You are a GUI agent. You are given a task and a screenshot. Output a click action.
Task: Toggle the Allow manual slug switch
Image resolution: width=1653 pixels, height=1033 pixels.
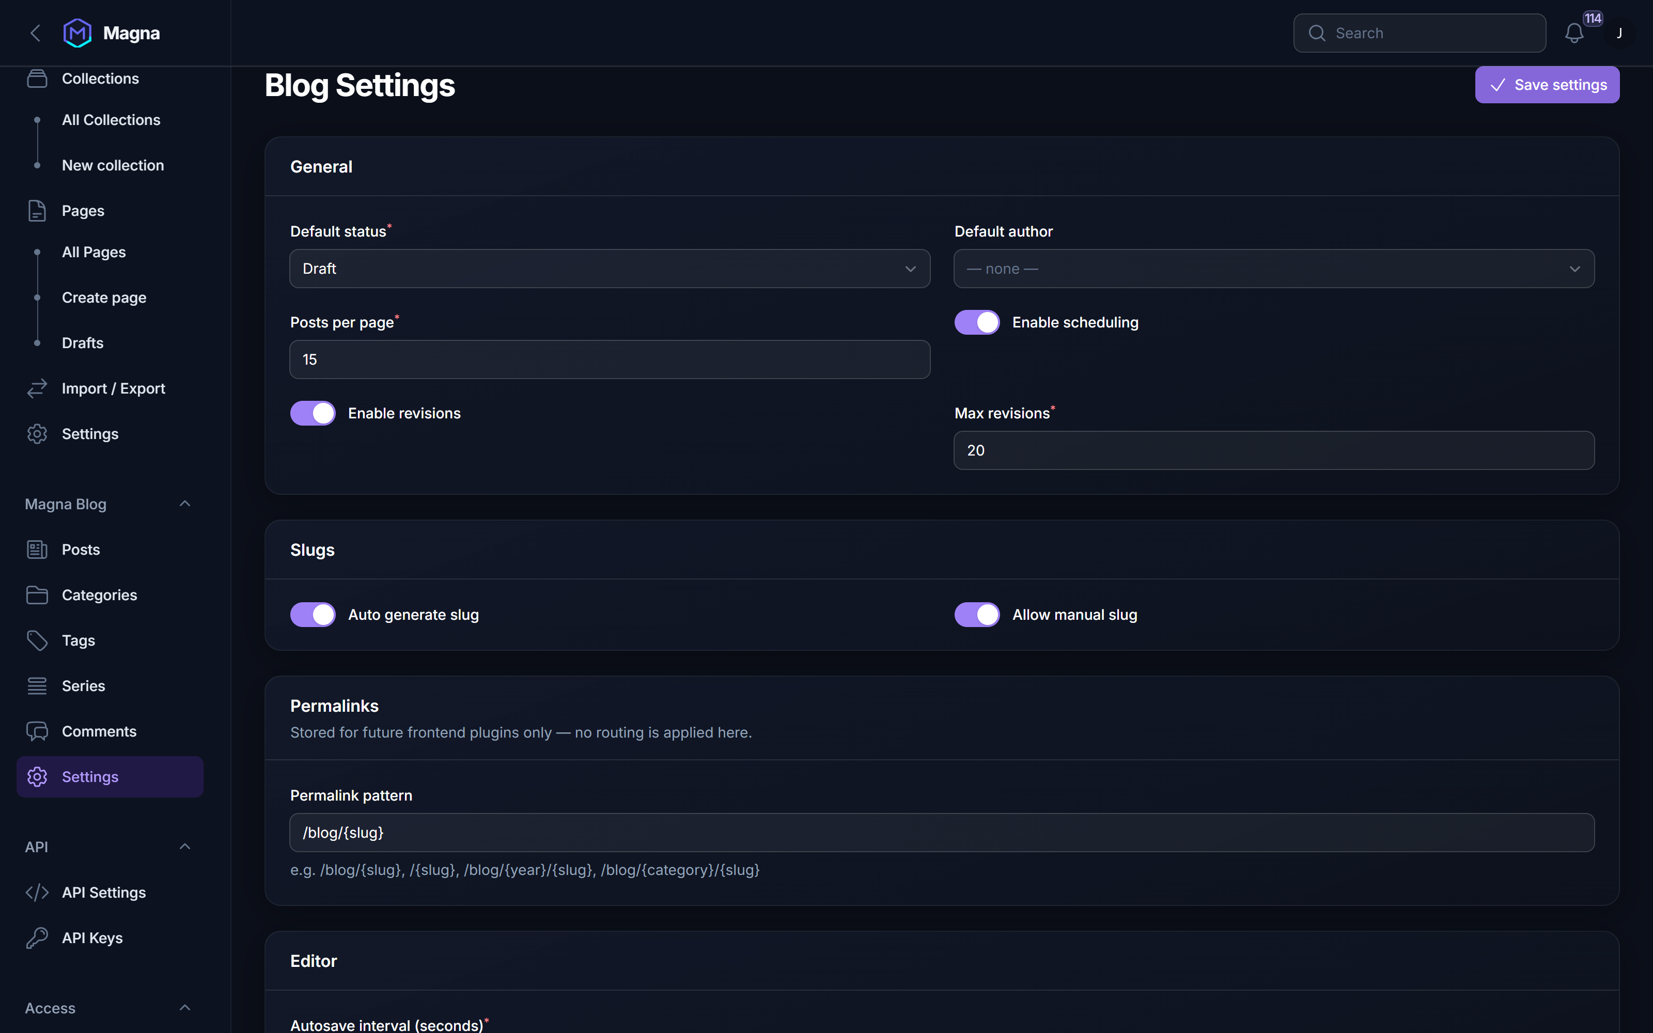click(977, 615)
